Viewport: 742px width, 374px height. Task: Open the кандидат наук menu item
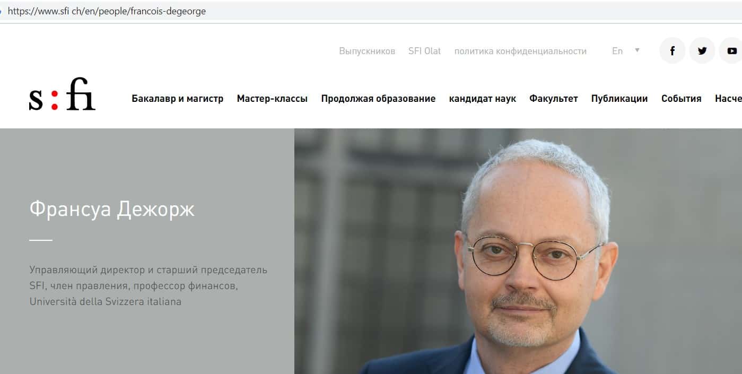482,99
